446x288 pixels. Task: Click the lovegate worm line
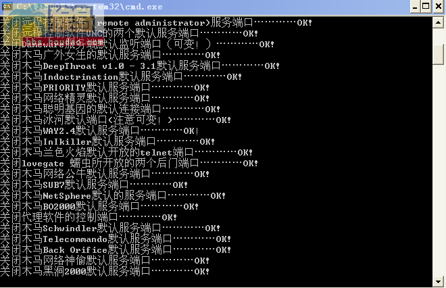[129, 164]
